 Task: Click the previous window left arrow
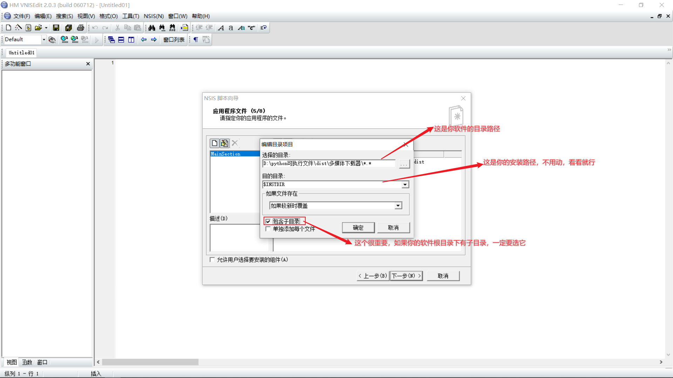coord(144,40)
